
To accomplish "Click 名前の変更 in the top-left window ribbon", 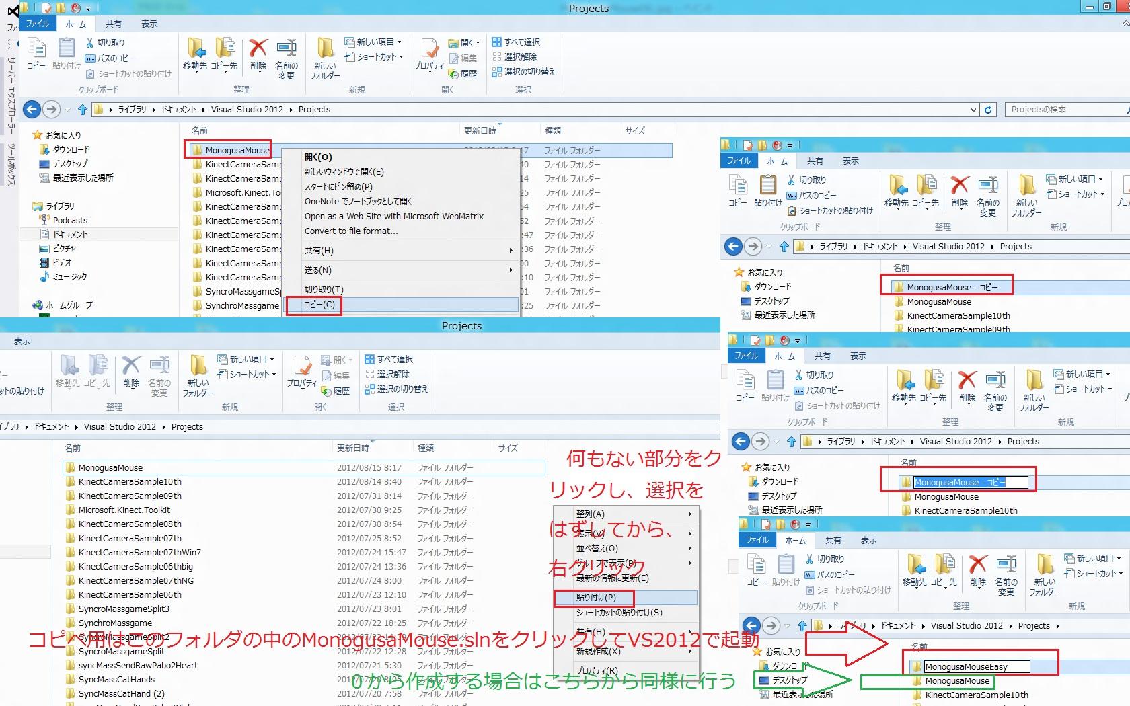I will click(x=287, y=58).
